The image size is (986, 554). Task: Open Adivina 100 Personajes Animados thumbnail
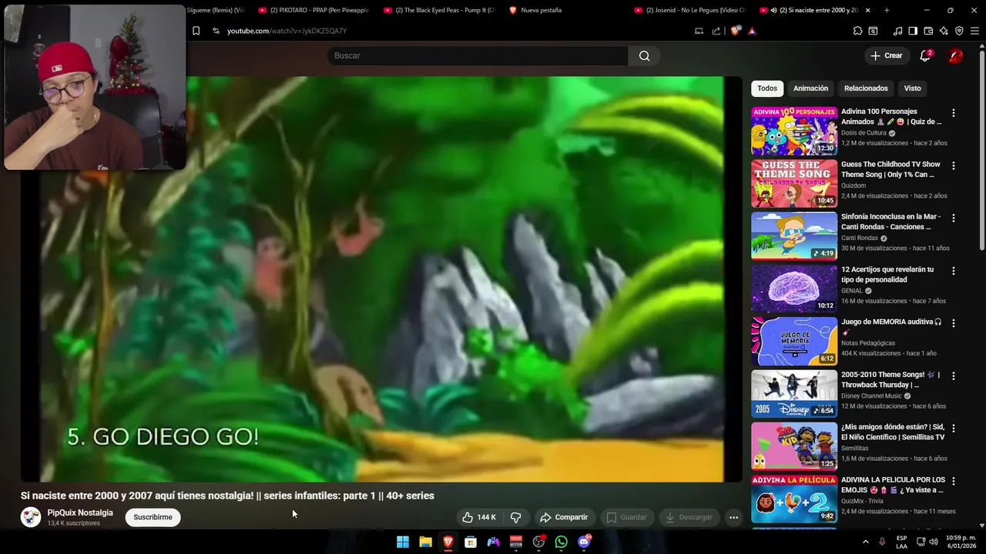tap(794, 131)
